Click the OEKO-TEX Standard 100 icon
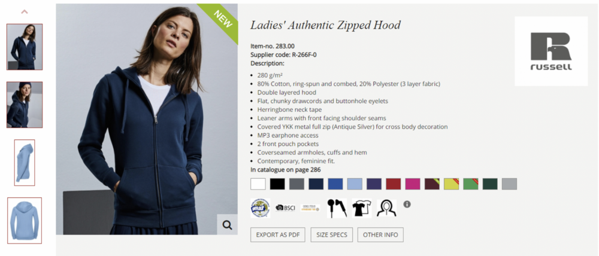The height and width of the screenshot is (256, 599). pyautogui.click(x=310, y=208)
